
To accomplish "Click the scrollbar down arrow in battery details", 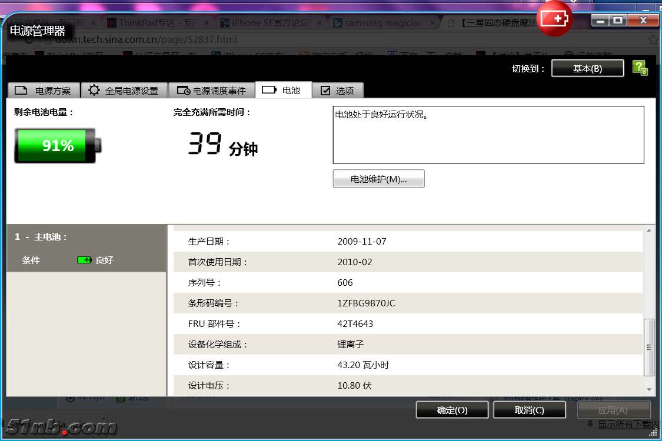I will click(x=649, y=389).
